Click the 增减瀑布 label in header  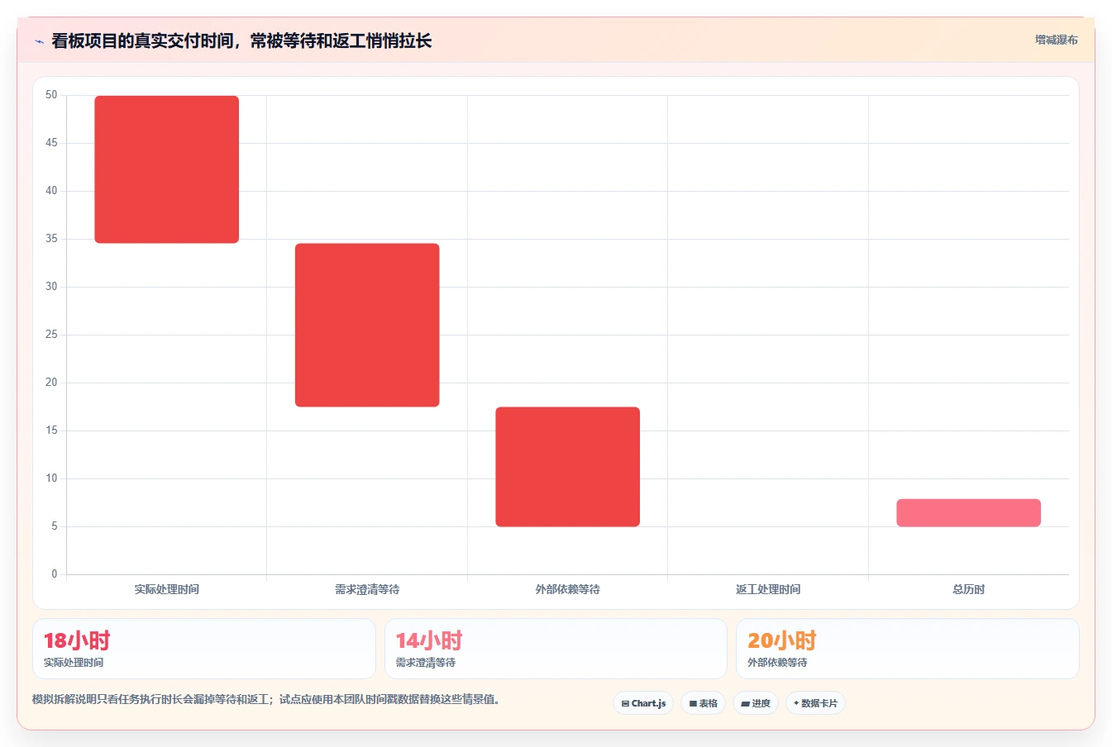coord(1057,40)
